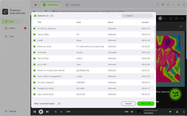Sort by Album column header

coord(110,22)
